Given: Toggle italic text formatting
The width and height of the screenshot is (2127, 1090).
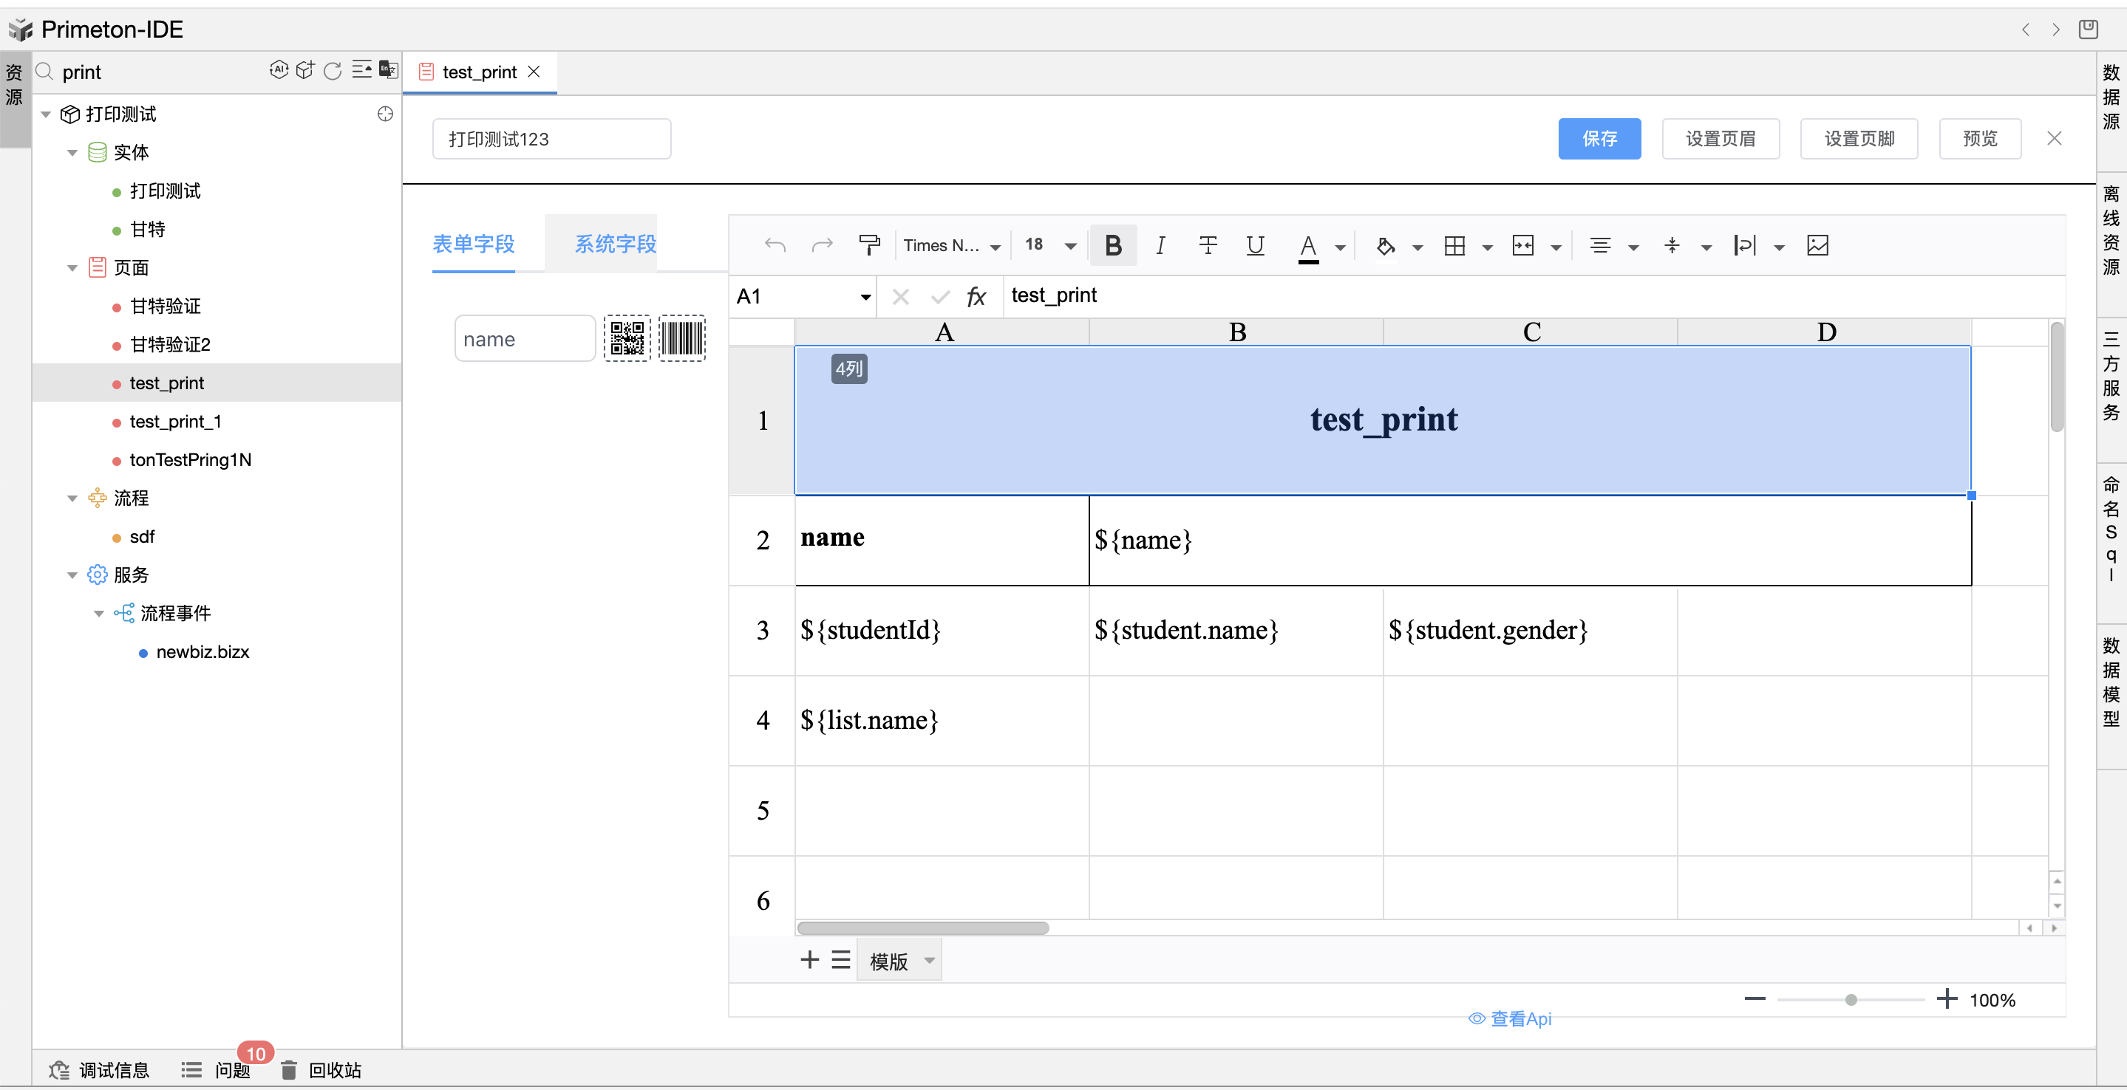Looking at the screenshot, I should (1160, 245).
